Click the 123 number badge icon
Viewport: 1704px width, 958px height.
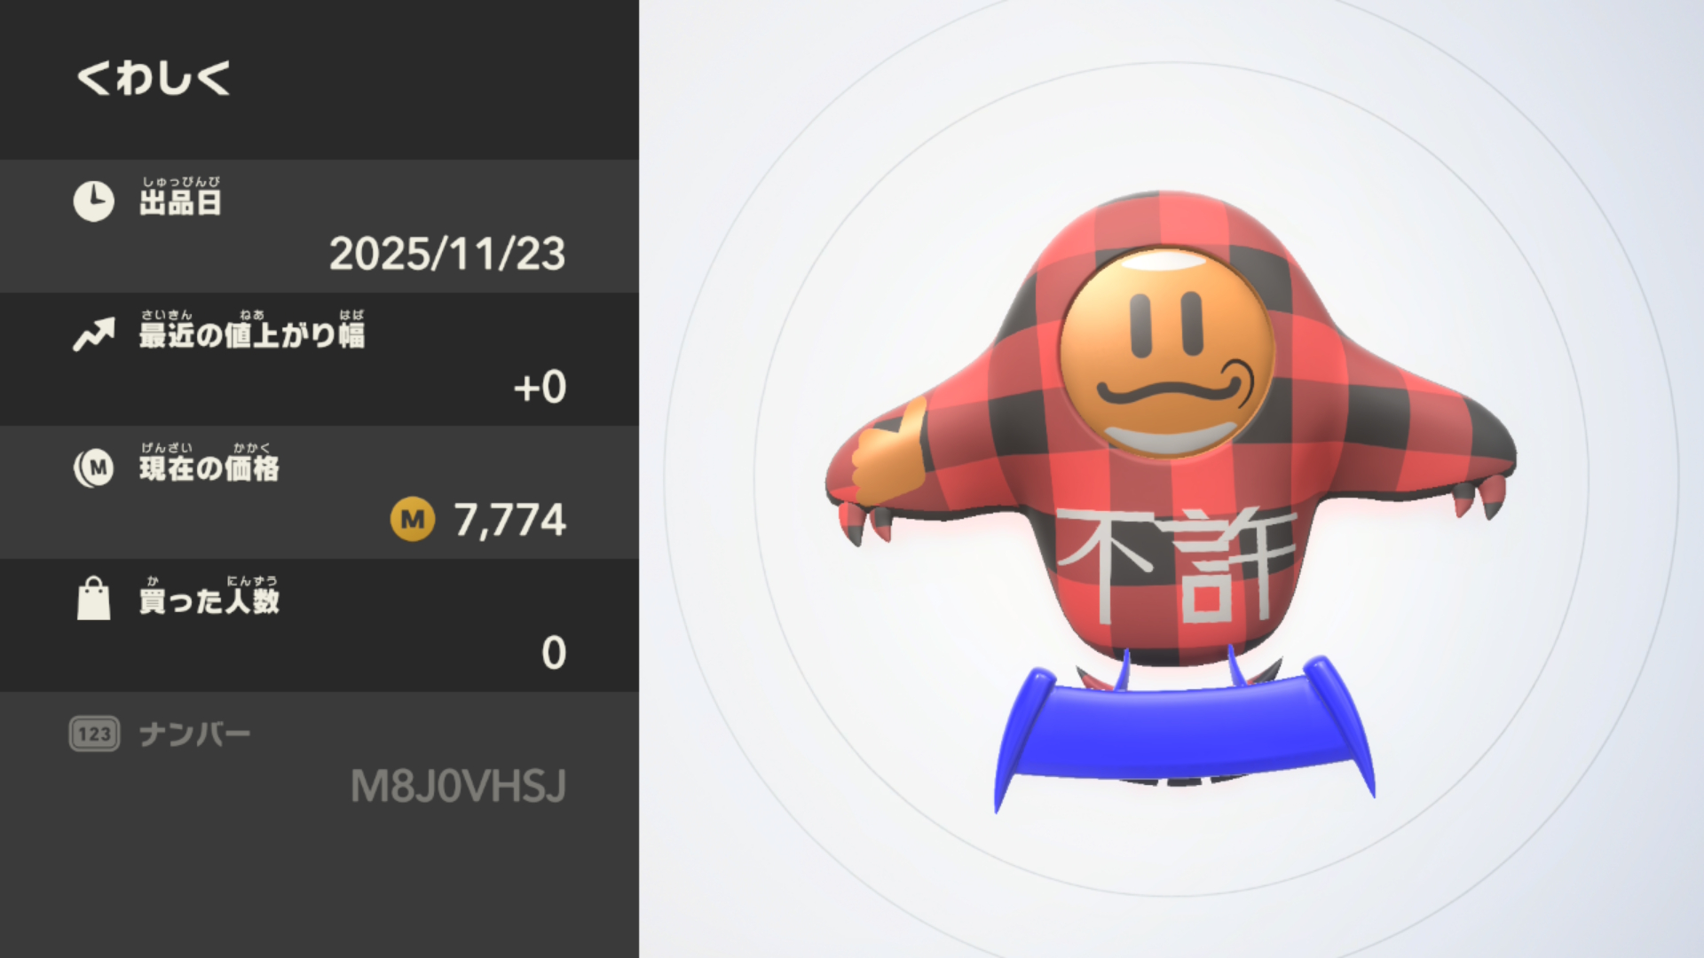pos(94,734)
